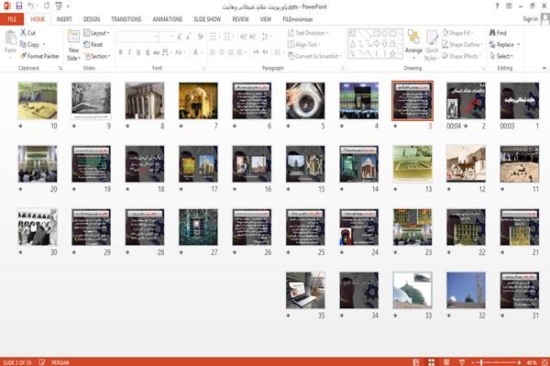Viewport: 550px width, 366px height.
Task: Start Slide Show from status bar icon
Action: (x=462, y=362)
